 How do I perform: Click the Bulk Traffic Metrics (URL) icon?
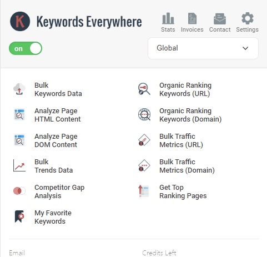(x=144, y=140)
